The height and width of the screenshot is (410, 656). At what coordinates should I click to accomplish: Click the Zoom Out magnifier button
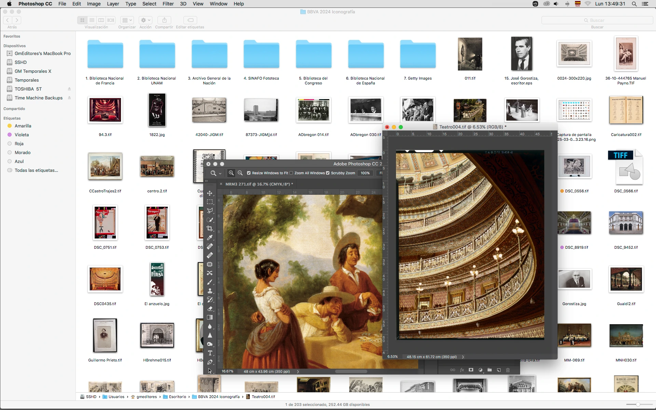click(240, 173)
